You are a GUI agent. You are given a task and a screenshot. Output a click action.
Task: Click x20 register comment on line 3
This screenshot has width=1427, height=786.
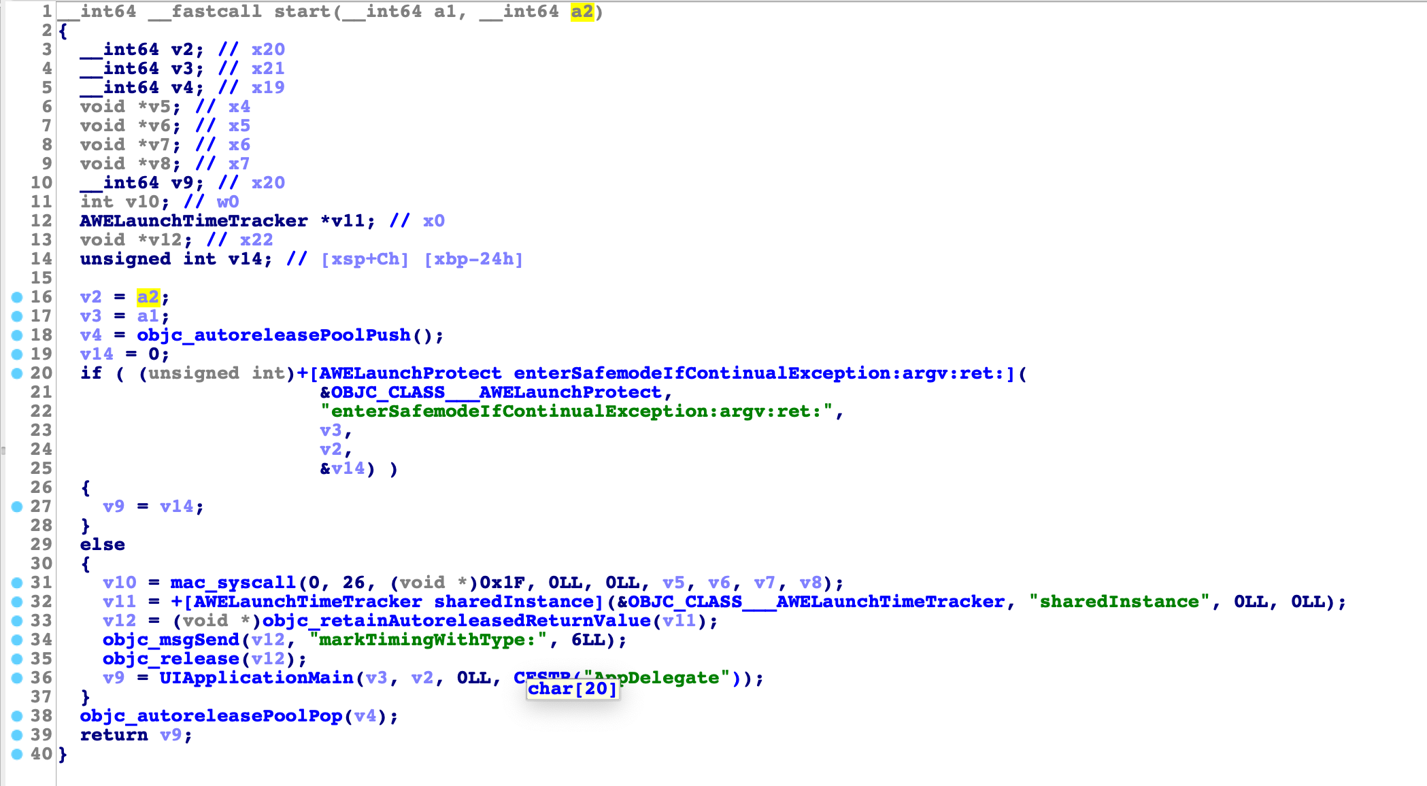[268, 50]
